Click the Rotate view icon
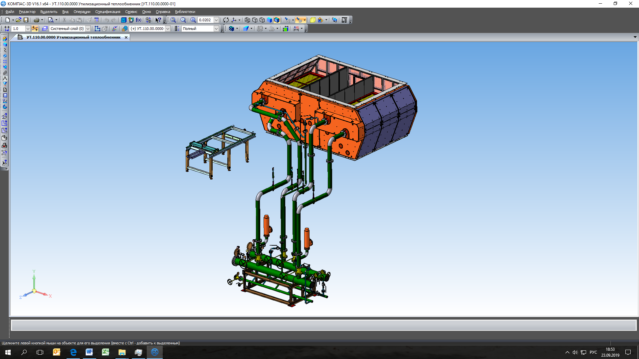 click(x=226, y=20)
